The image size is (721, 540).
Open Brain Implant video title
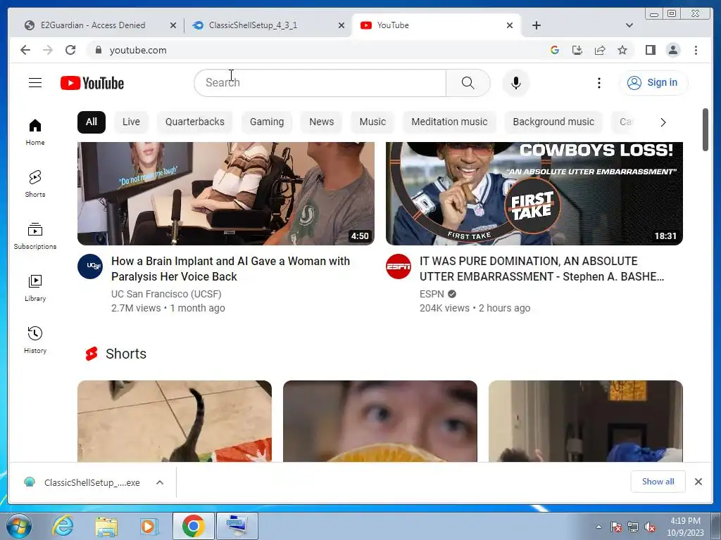230,269
